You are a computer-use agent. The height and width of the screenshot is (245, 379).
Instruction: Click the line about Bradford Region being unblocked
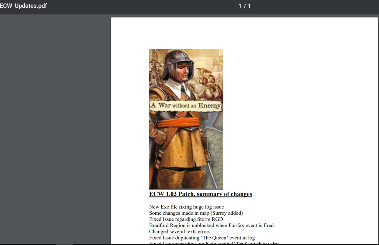pos(211,225)
